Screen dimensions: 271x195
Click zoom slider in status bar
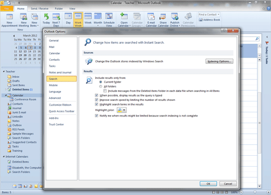[255, 192]
